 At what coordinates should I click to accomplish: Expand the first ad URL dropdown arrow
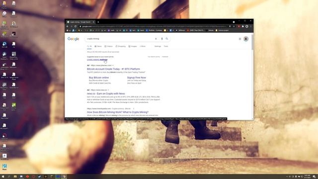click(113, 65)
